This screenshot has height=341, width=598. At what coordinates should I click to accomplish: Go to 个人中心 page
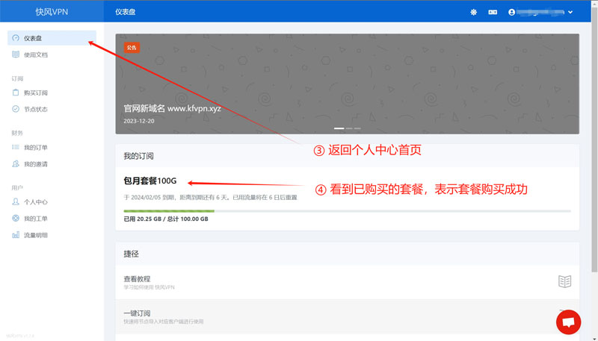[35, 201]
